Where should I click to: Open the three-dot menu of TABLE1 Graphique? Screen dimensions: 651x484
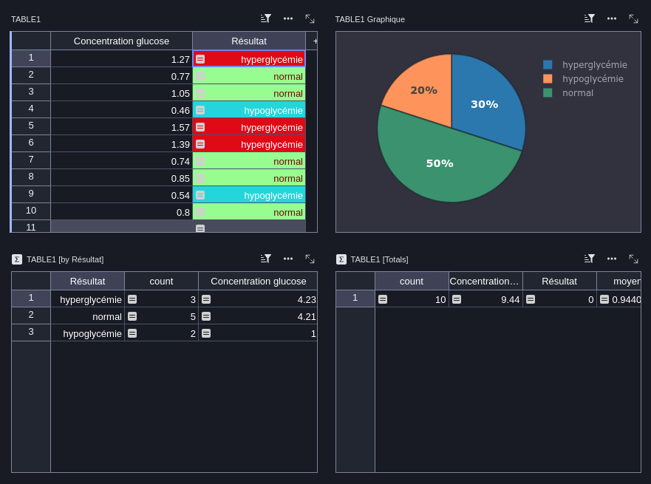pos(612,18)
